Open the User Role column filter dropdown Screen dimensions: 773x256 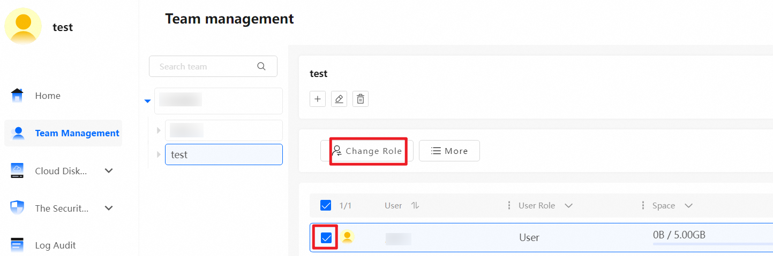click(568, 206)
